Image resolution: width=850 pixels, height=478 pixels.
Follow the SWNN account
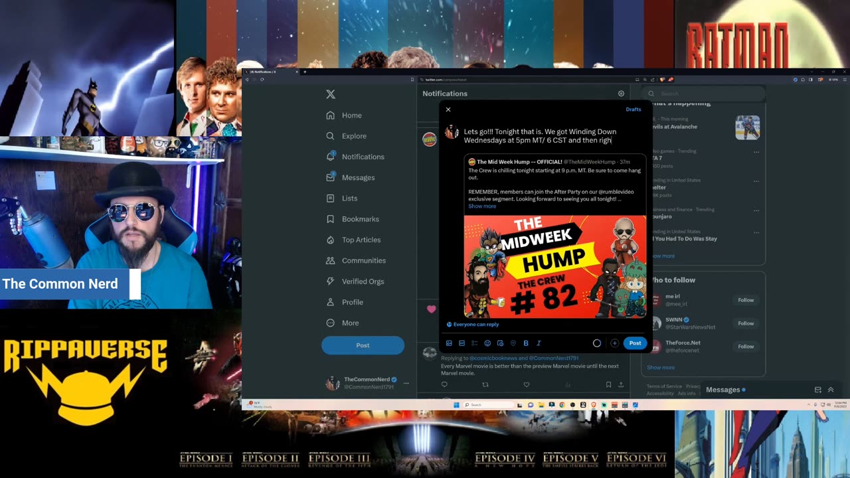point(746,323)
